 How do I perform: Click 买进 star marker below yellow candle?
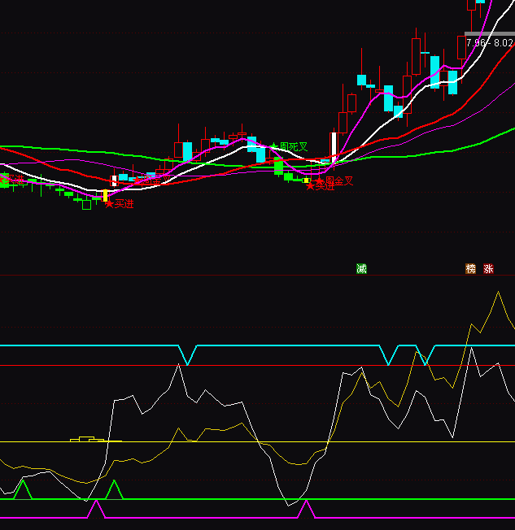(109, 204)
